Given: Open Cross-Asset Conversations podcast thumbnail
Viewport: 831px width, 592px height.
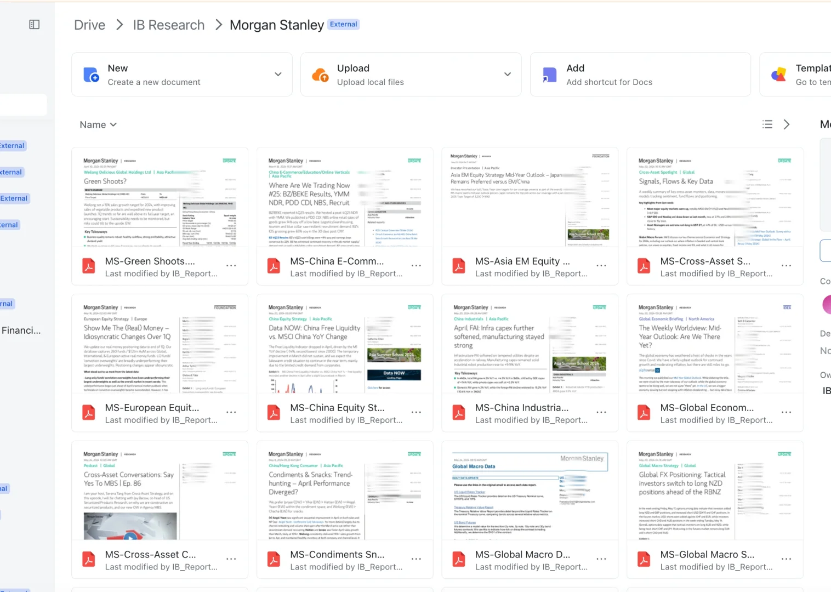Looking at the screenshot, I should coord(160,491).
